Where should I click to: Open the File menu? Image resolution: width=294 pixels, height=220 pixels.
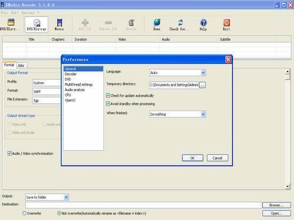pos(4,13)
